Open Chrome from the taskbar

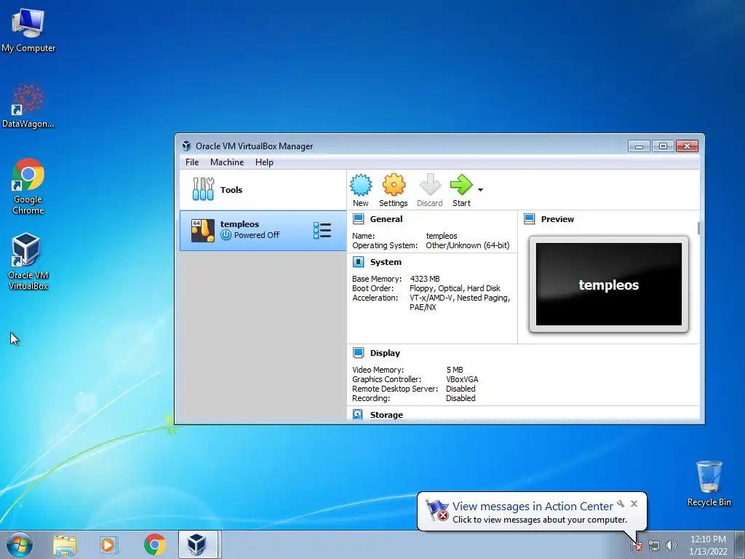tap(155, 544)
